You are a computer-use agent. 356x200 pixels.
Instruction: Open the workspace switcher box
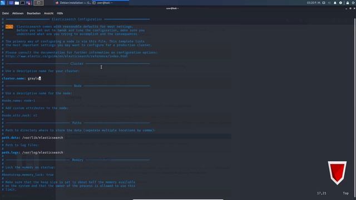pyautogui.click(x=38, y=3)
